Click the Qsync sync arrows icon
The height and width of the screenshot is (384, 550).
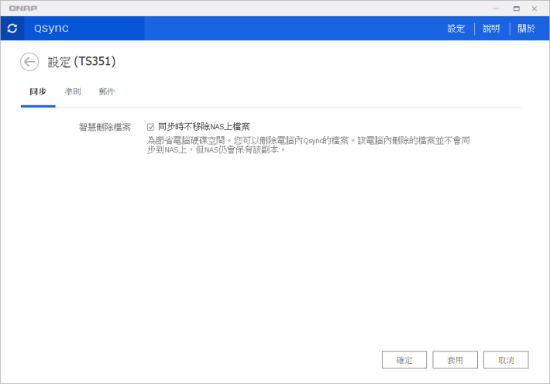12,29
